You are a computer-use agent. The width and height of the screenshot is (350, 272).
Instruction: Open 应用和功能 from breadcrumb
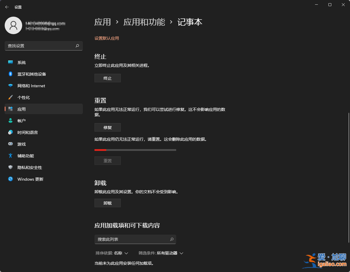point(144,22)
